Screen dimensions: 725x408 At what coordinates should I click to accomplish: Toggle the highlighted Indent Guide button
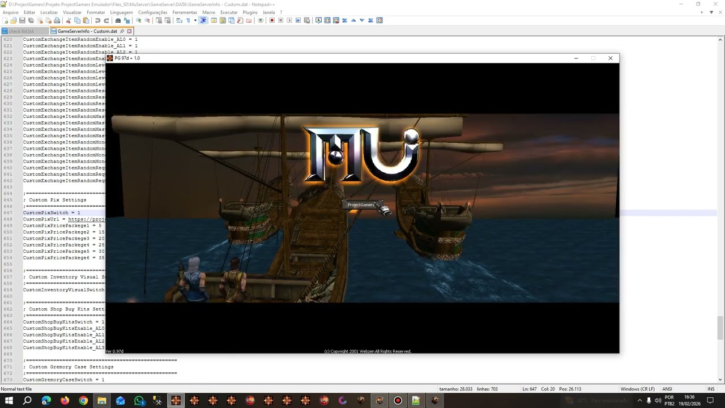(x=203, y=20)
